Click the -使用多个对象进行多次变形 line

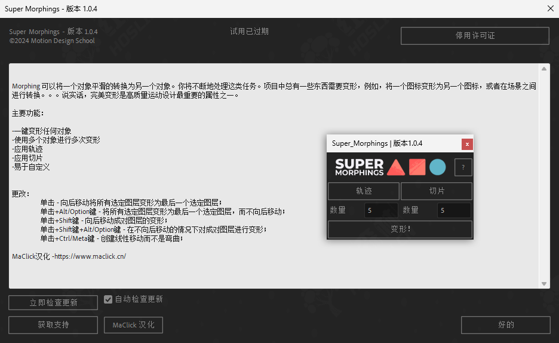coord(56,140)
